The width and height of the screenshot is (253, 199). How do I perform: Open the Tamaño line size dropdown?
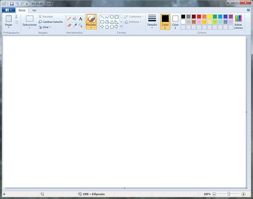click(x=152, y=22)
